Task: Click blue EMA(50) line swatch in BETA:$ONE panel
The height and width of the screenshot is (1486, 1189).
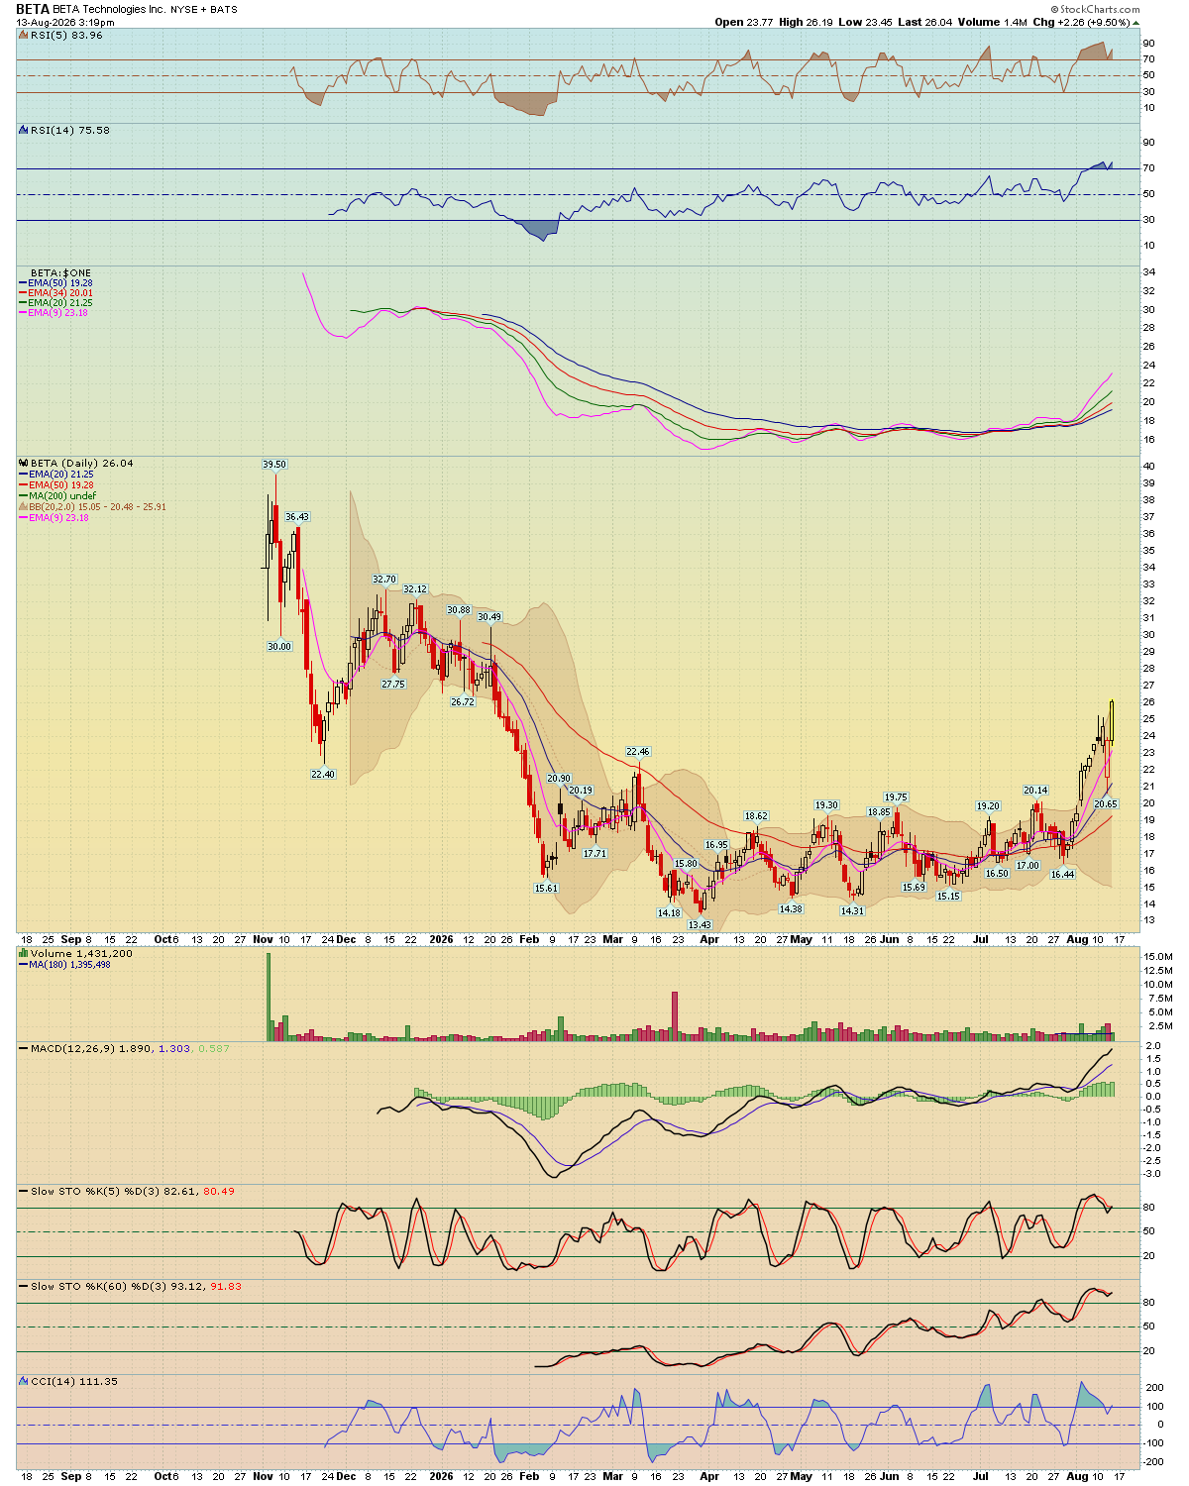Action: coord(24,283)
